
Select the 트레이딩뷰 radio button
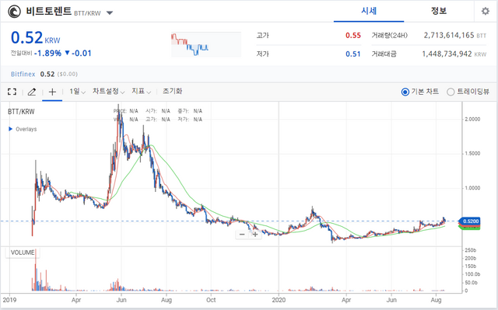click(451, 92)
